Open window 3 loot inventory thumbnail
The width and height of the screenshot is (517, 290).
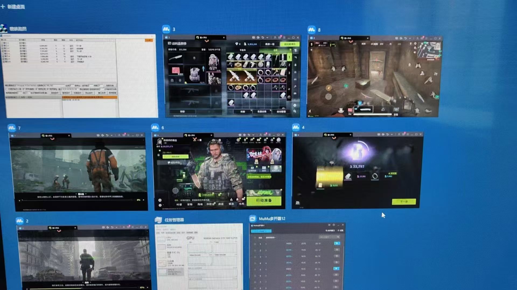(x=232, y=76)
